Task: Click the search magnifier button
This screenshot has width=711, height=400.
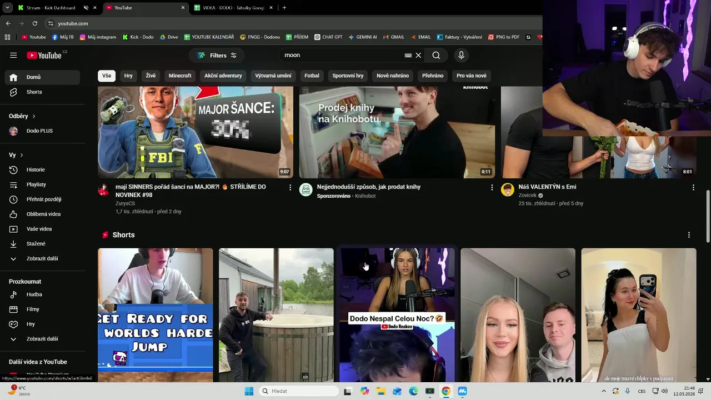Action: click(436, 55)
